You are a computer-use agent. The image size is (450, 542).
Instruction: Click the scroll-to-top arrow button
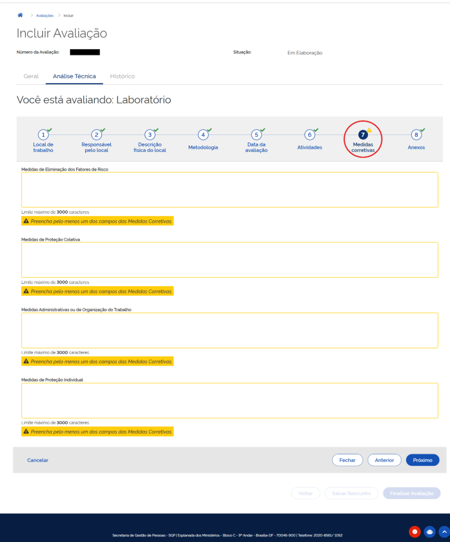[444, 531]
